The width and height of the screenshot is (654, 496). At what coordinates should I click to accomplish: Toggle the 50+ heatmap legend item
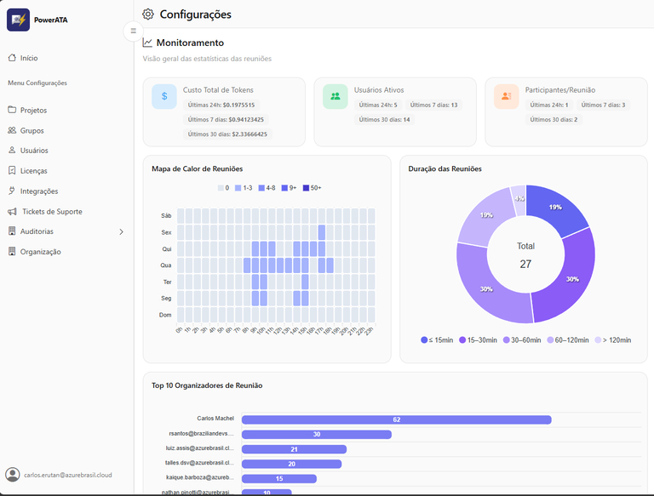click(x=312, y=188)
